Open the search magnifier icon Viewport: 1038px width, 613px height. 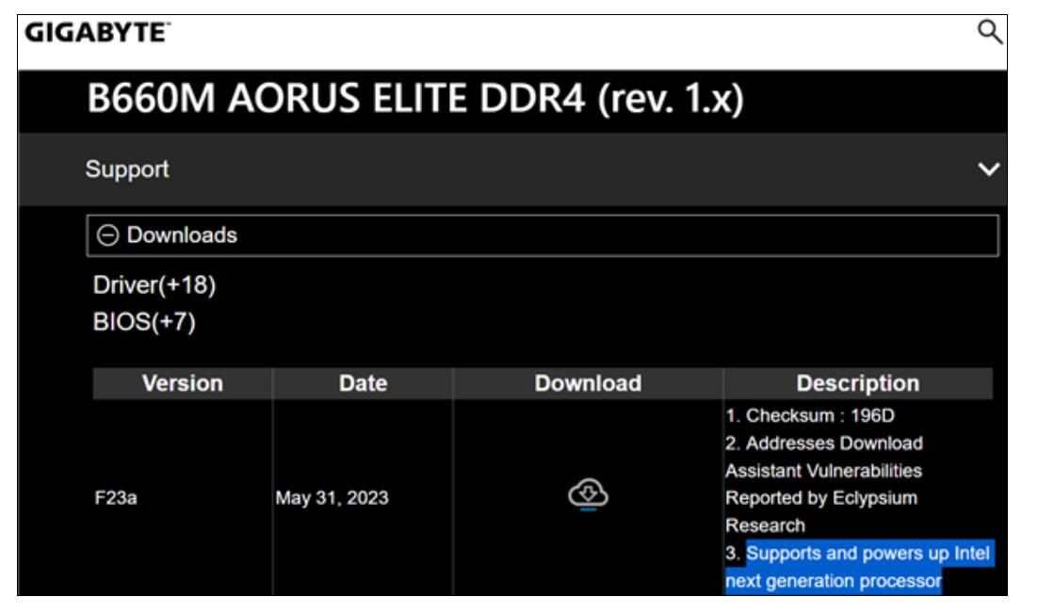tap(990, 31)
